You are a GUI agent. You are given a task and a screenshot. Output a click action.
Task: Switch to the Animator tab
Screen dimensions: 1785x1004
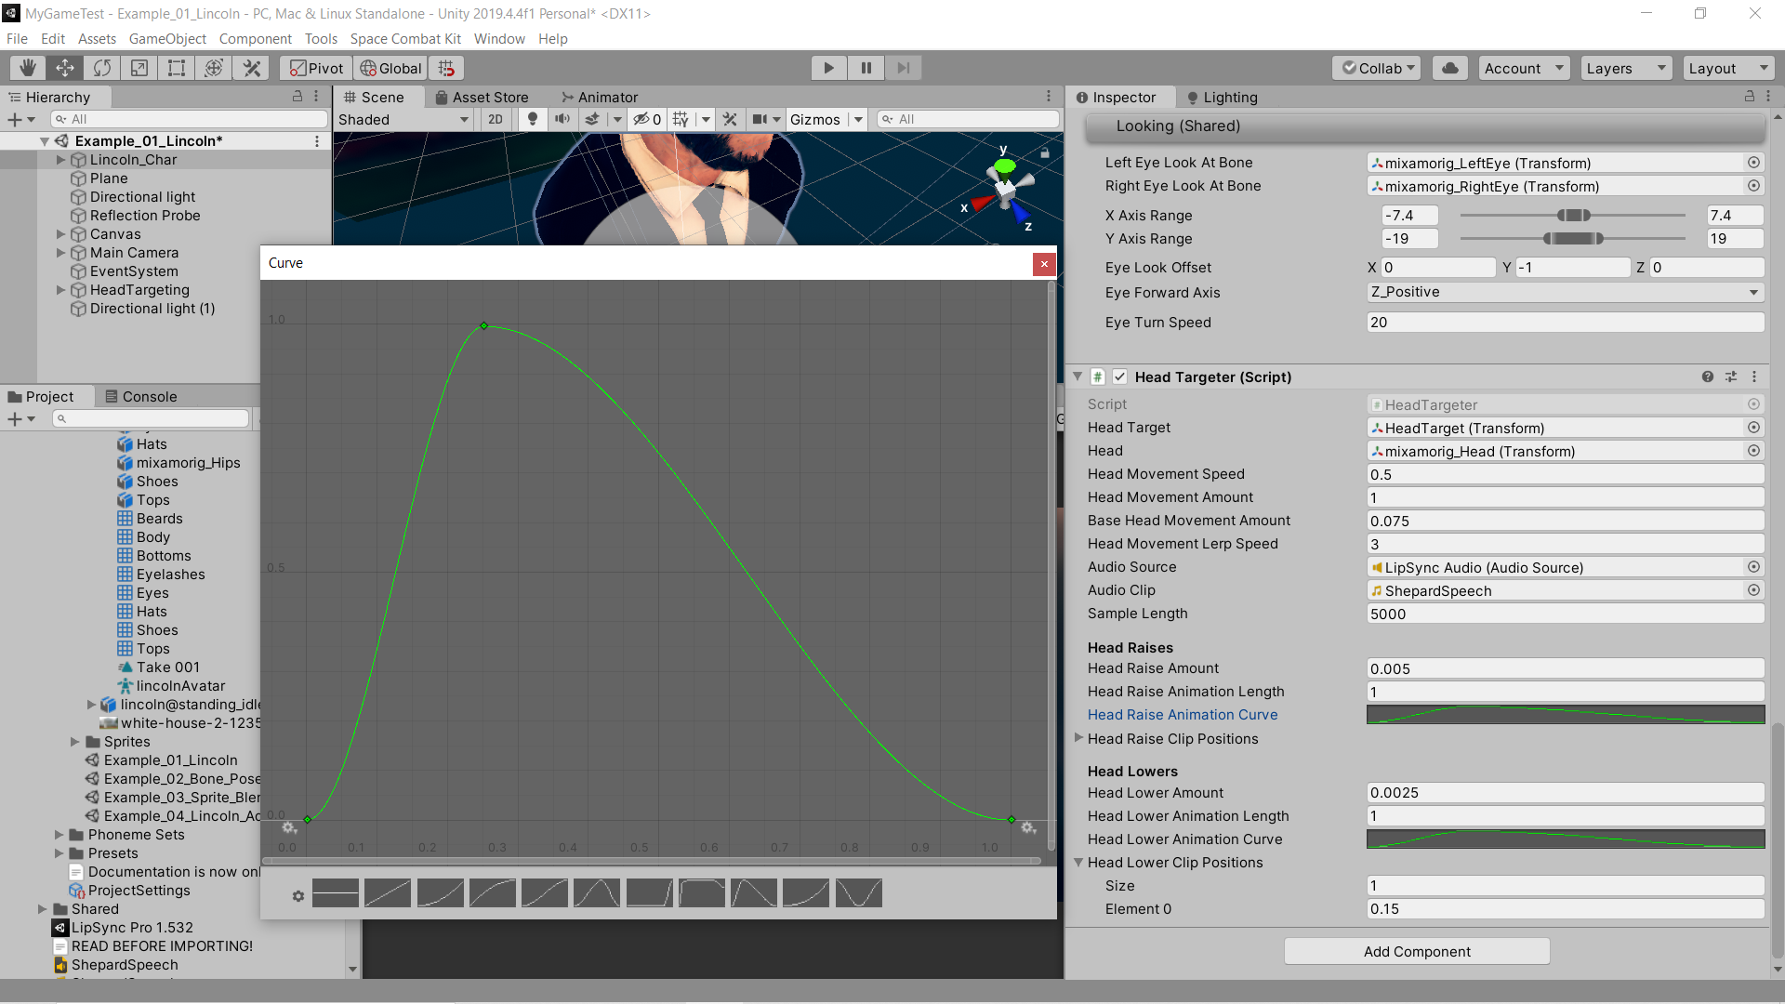click(x=600, y=97)
